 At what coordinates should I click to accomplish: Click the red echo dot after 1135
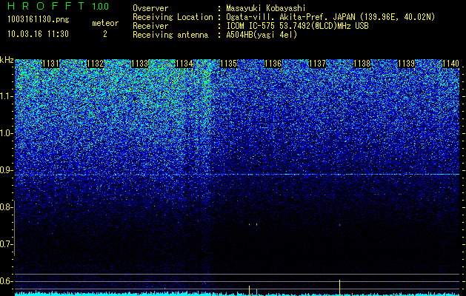click(x=250, y=224)
